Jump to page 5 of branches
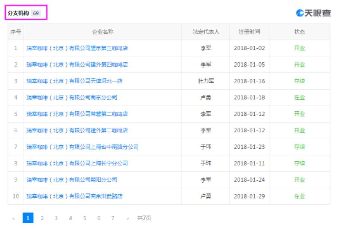 click(85, 218)
